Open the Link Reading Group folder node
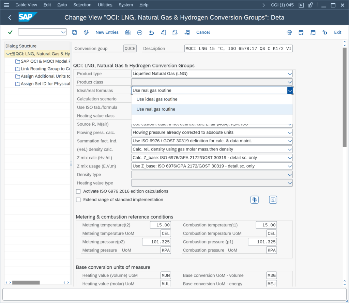349x303 pixels. [43, 69]
